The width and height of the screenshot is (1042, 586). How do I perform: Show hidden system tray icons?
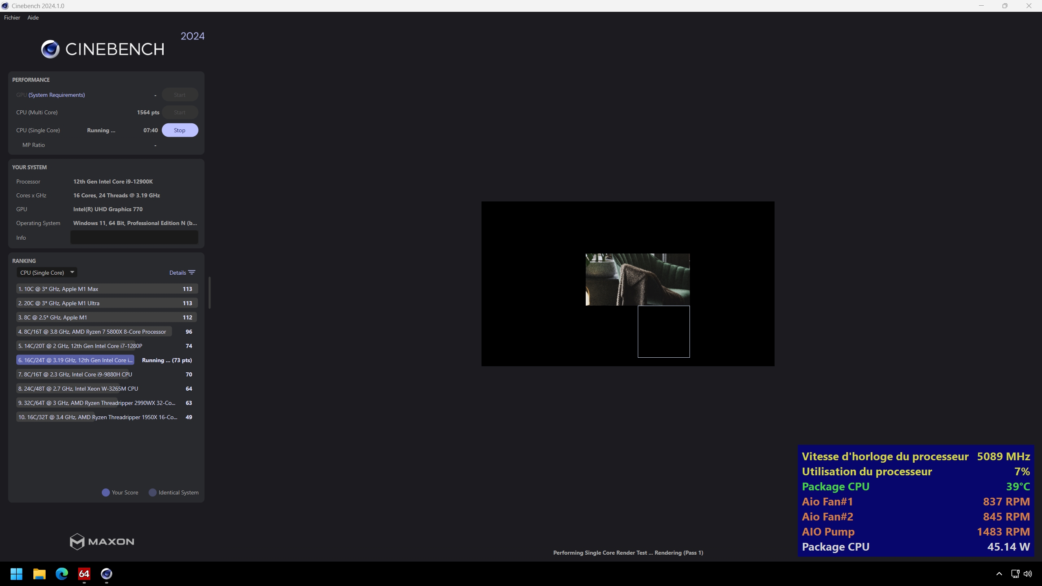999,574
